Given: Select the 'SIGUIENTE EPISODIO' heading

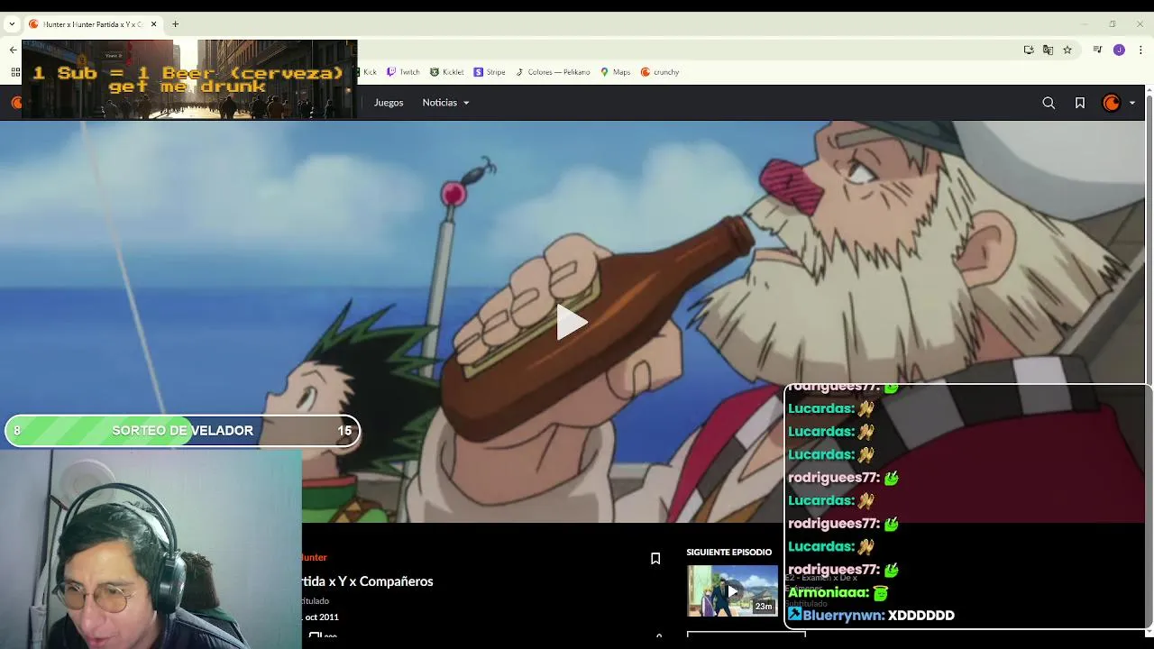Looking at the screenshot, I should pos(728,552).
